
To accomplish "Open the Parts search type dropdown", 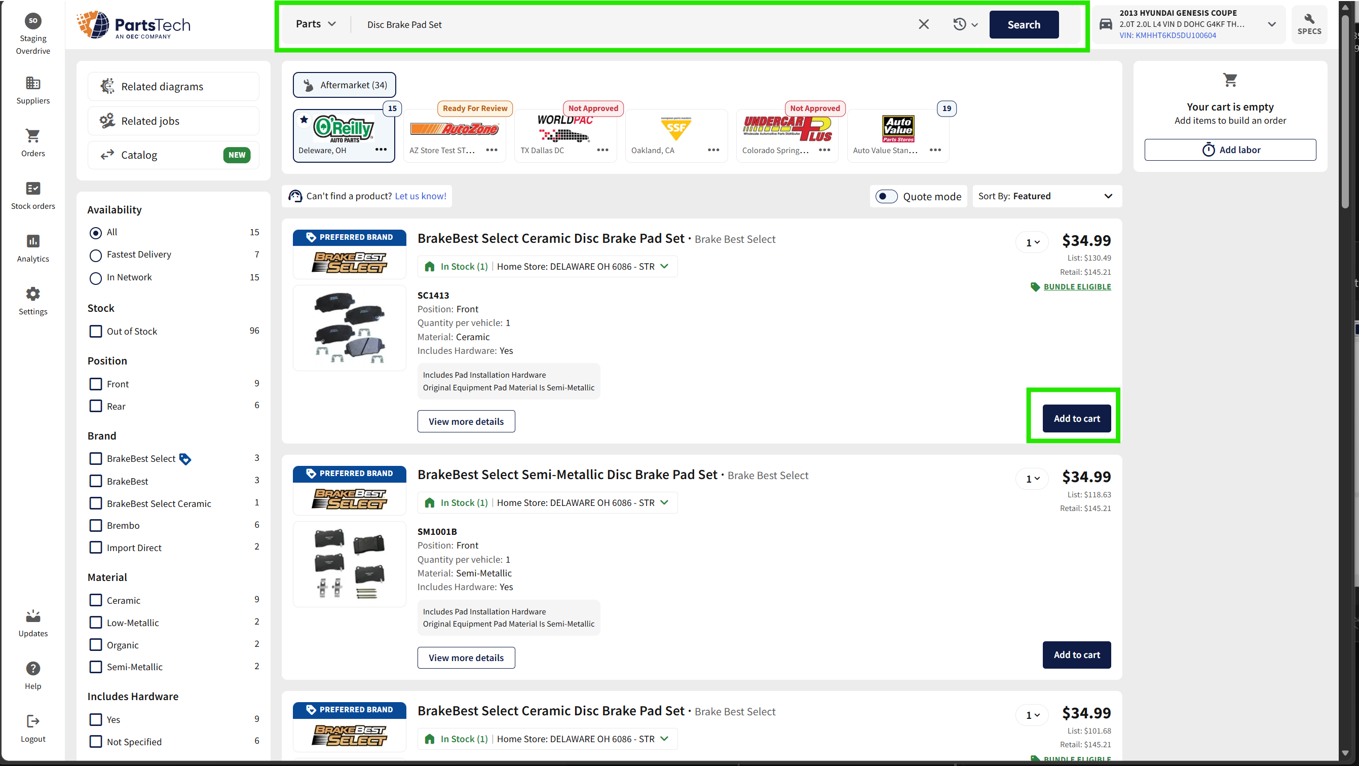I will click(316, 24).
